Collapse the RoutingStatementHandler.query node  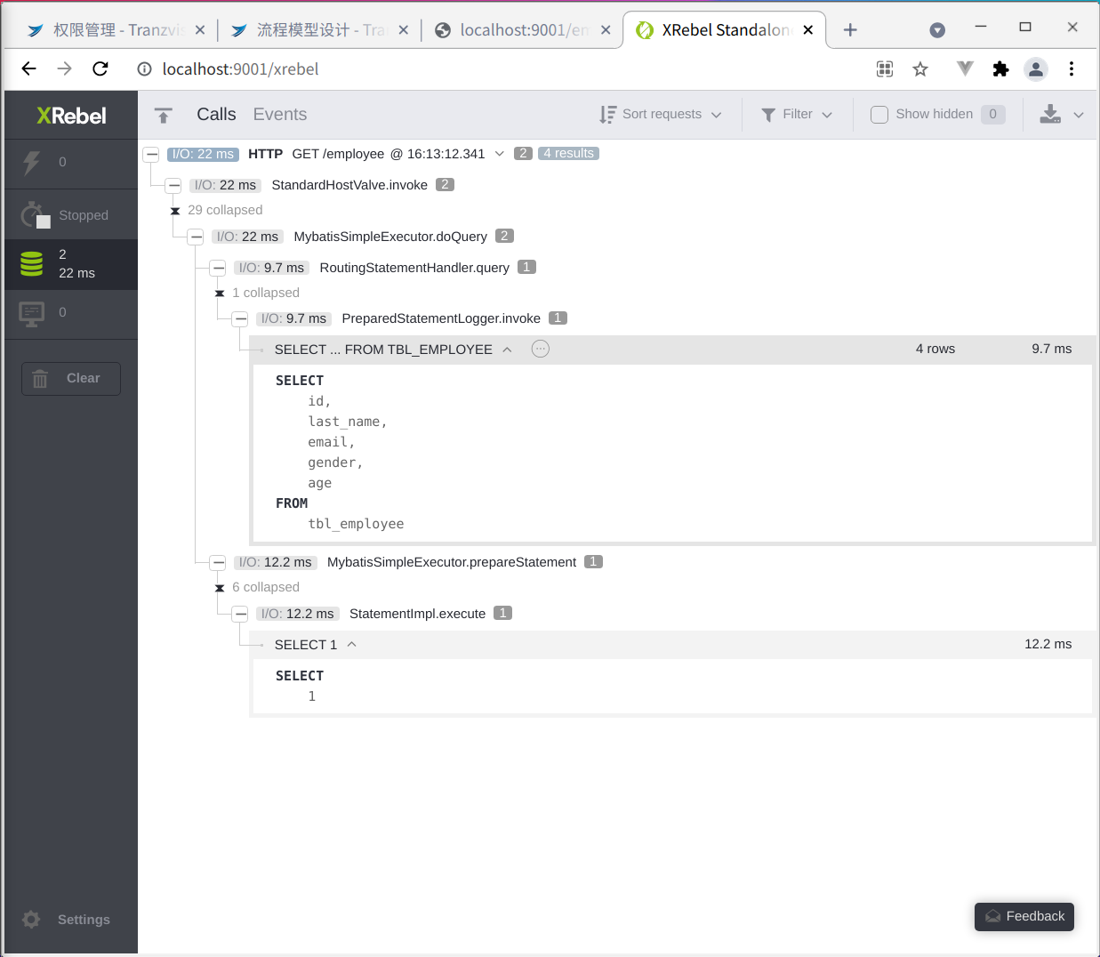pos(219,268)
